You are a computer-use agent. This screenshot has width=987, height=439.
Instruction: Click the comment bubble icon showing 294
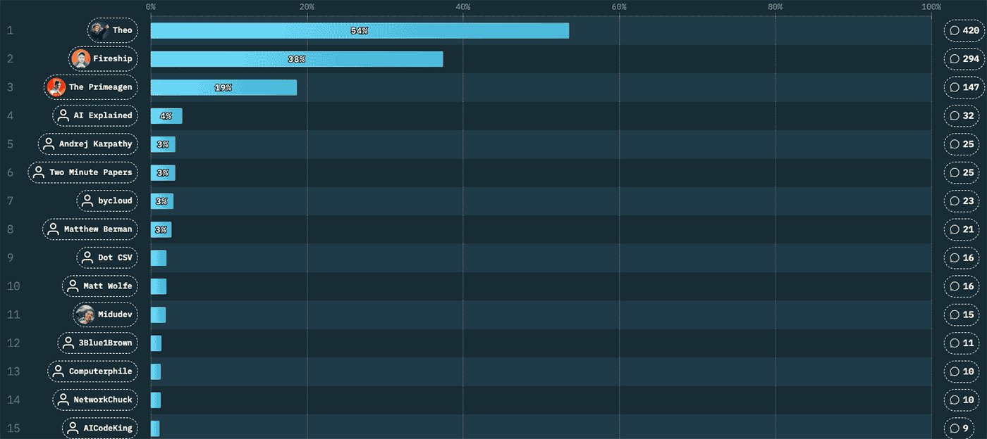coord(955,59)
